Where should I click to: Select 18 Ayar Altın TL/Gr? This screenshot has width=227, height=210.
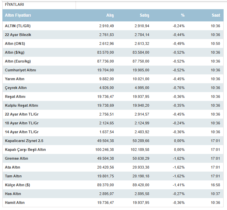click(22, 123)
